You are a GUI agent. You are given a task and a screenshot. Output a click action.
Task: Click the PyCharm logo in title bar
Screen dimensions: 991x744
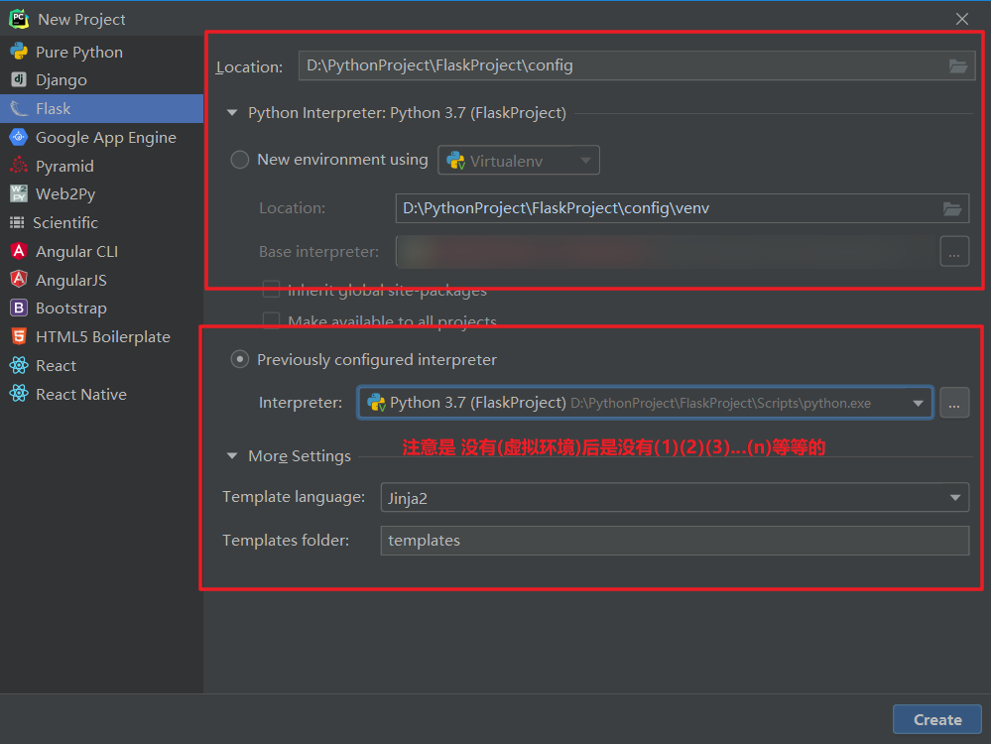coord(19,19)
